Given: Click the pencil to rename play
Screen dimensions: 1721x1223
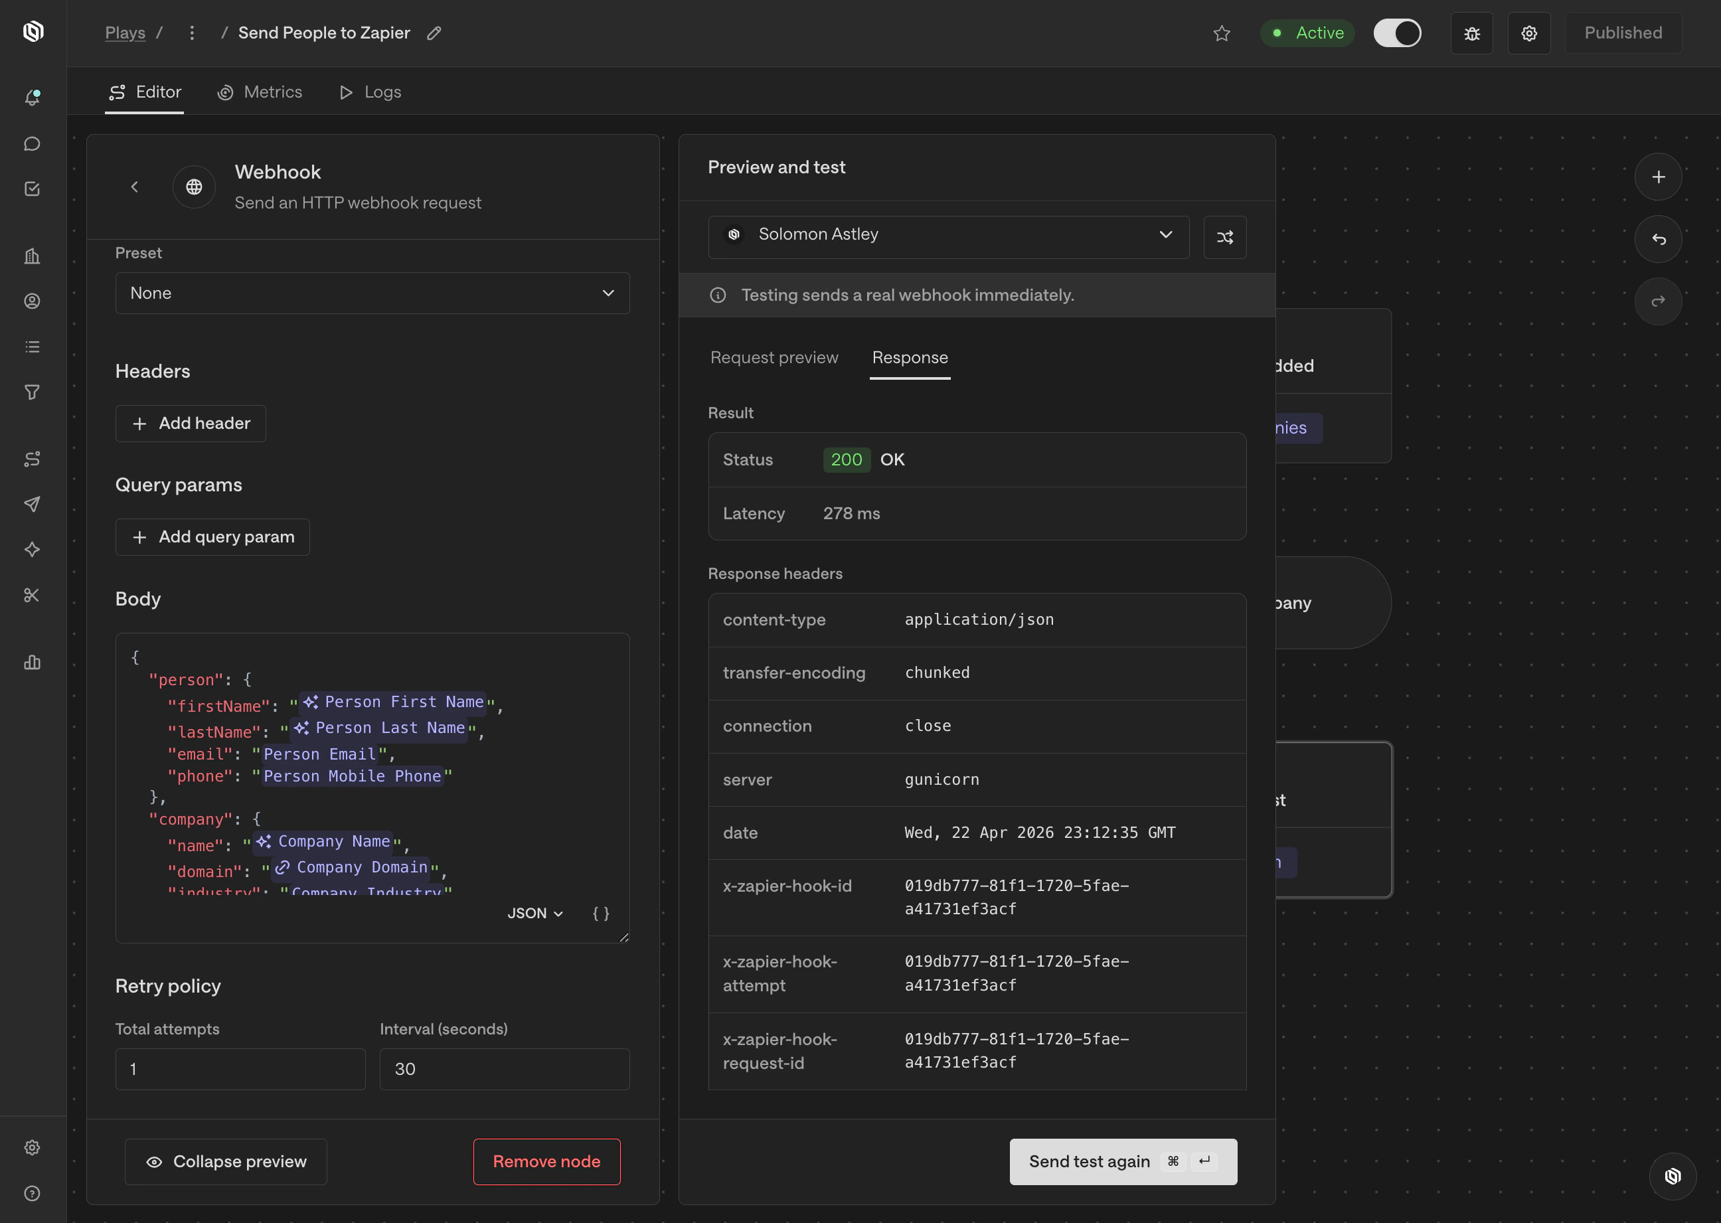Looking at the screenshot, I should click(434, 33).
